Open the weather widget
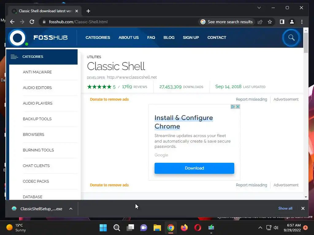 coord(17,228)
